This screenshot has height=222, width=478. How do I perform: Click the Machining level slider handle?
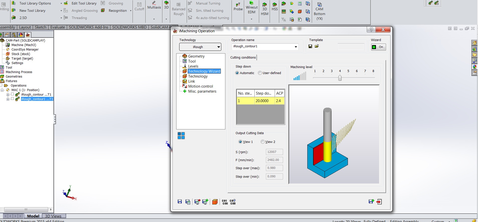(340, 78)
